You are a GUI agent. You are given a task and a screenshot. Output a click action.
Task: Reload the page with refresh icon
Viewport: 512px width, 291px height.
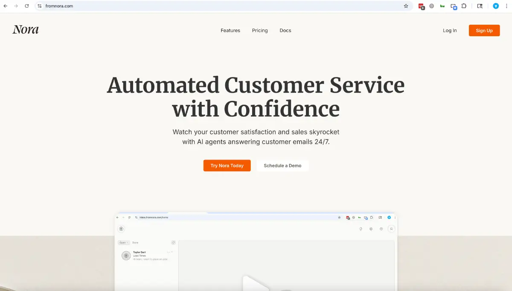pyautogui.click(x=27, y=6)
